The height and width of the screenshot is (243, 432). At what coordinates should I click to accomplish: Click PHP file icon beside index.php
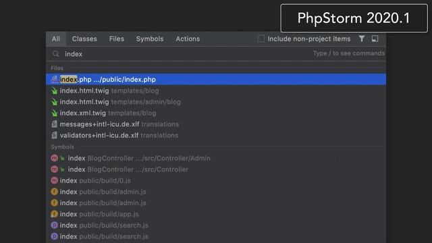pyautogui.click(x=54, y=80)
